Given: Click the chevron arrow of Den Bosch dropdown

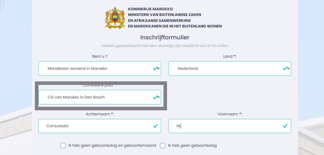Looking at the screenshot, I should point(159,97).
